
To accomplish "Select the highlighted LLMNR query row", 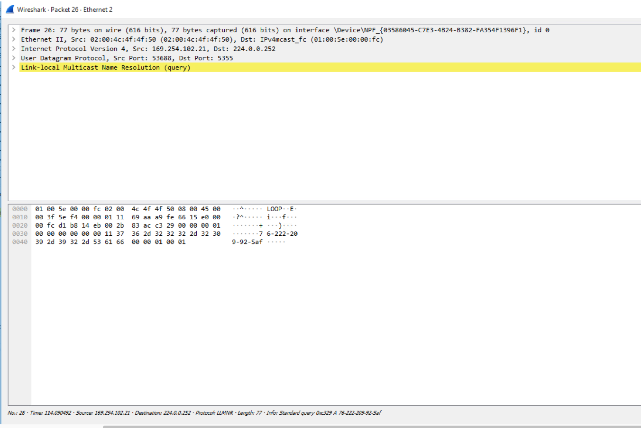I will [x=105, y=67].
